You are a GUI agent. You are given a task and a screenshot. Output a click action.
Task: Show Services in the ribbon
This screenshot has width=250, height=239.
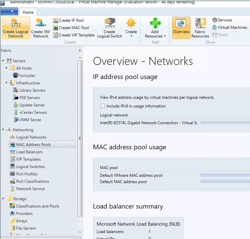pos(222,20)
